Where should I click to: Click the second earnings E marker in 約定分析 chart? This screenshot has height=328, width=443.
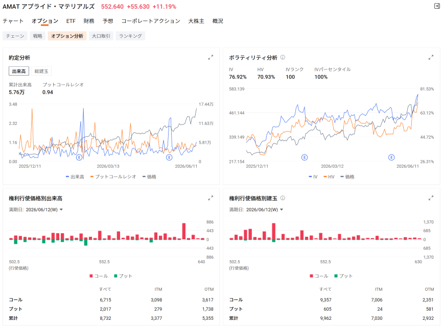(x=169, y=158)
